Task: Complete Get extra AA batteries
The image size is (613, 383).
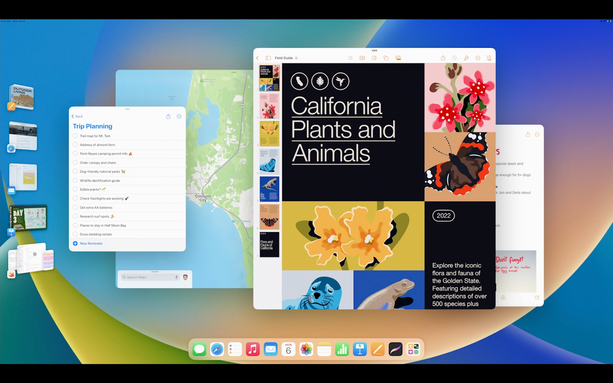Action: pyautogui.click(x=75, y=207)
